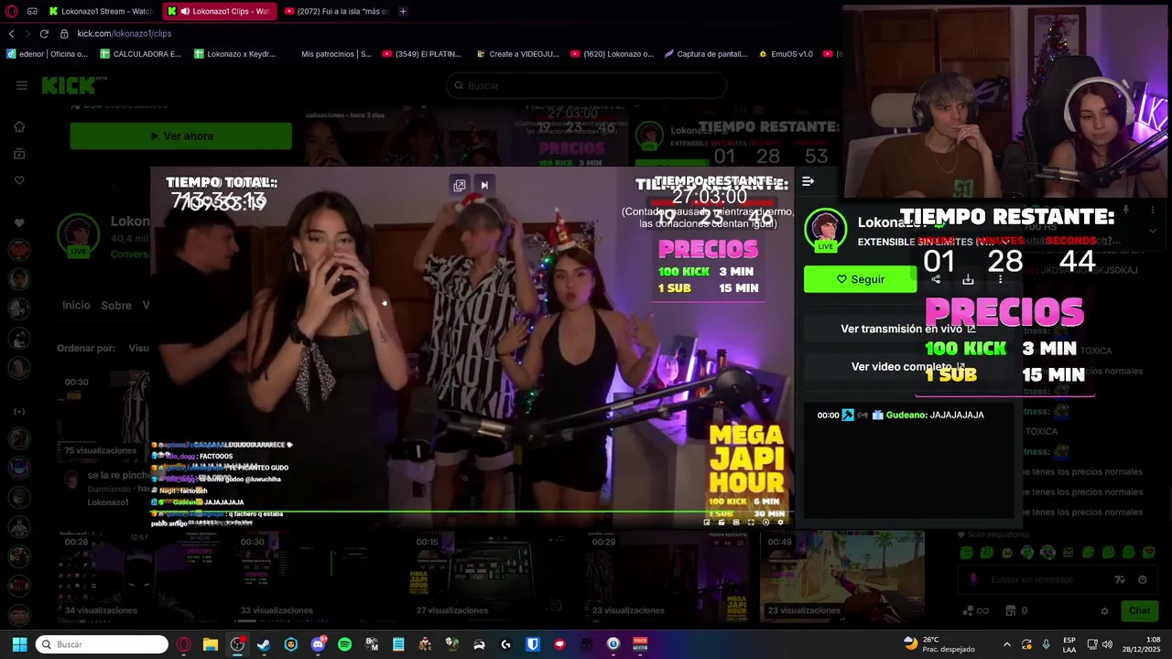The width and height of the screenshot is (1172, 659).
Task: Open chat settings gear icon
Action: tap(1104, 610)
